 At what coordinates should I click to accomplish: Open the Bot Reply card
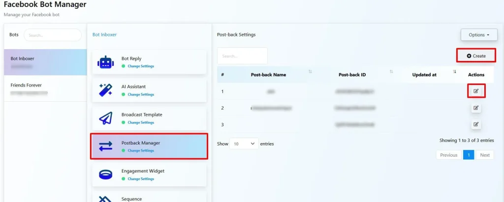(x=150, y=62)
